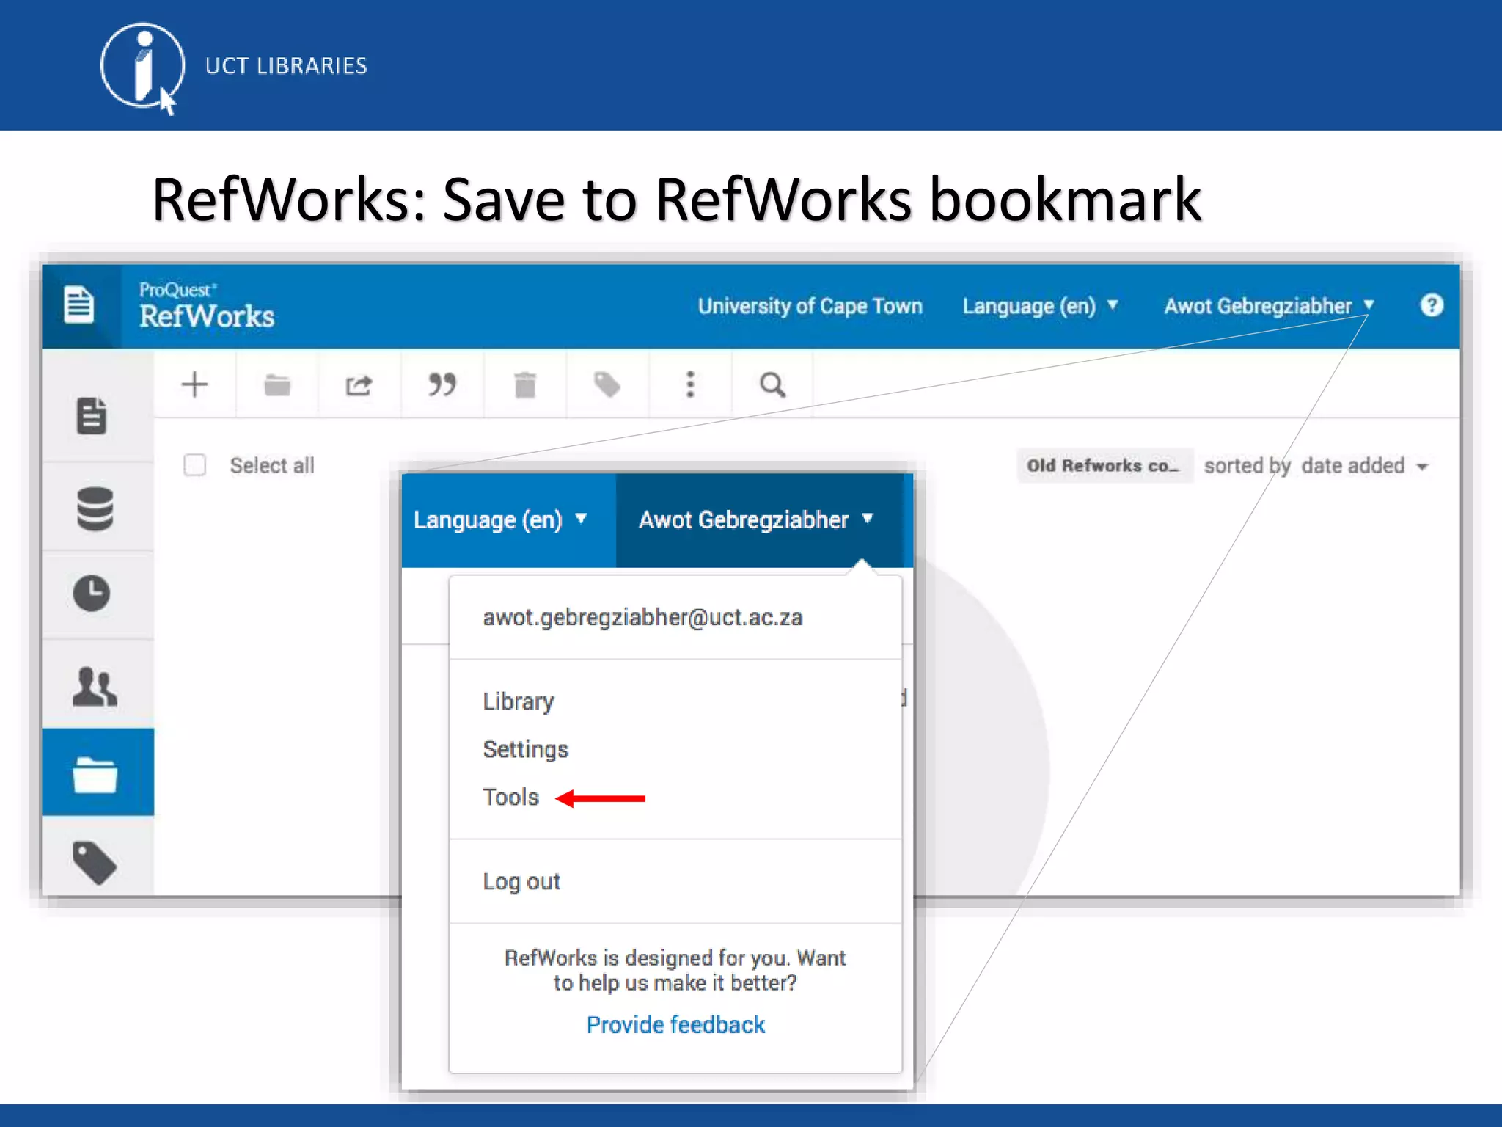Click the share export arrow icon
Image resolution: width=1502 pixels, height=1127 pixels.
359,384
